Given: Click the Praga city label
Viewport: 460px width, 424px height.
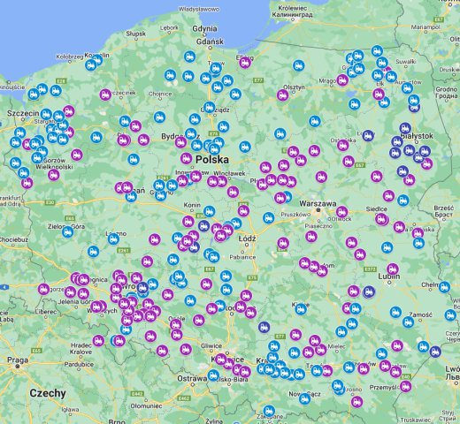Looking at the screenshot, I should coord(18,360).
